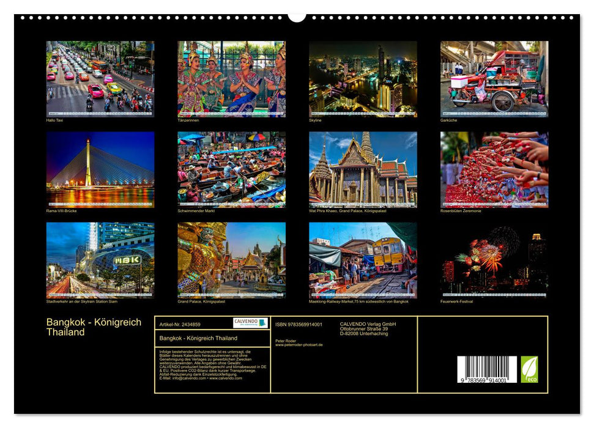
Task: Click the ISBN barcode
Action: tap(487, 369)
